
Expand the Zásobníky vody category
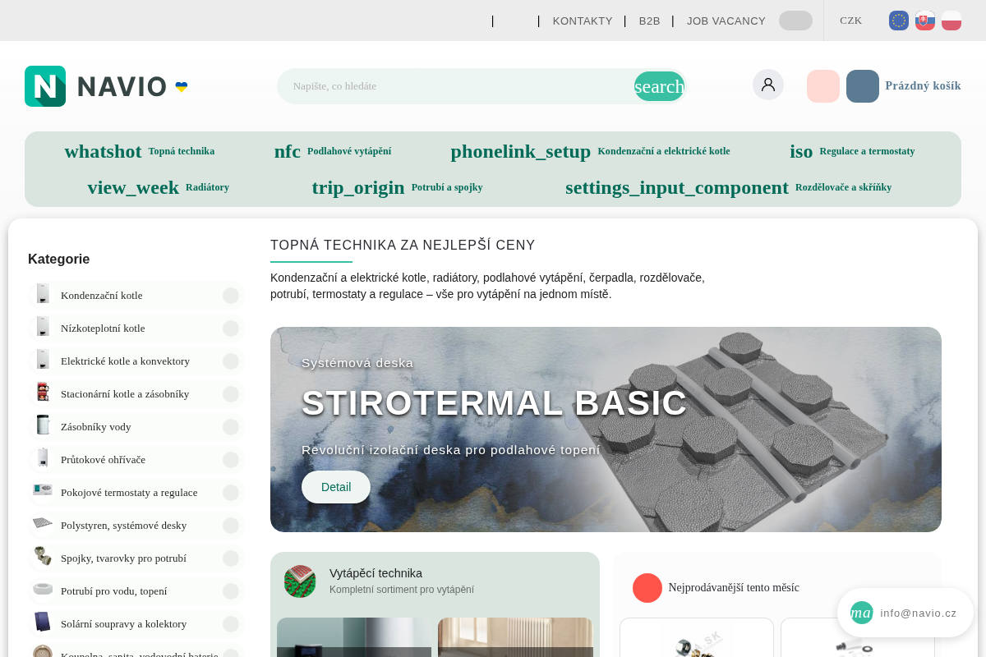(231, 427)
